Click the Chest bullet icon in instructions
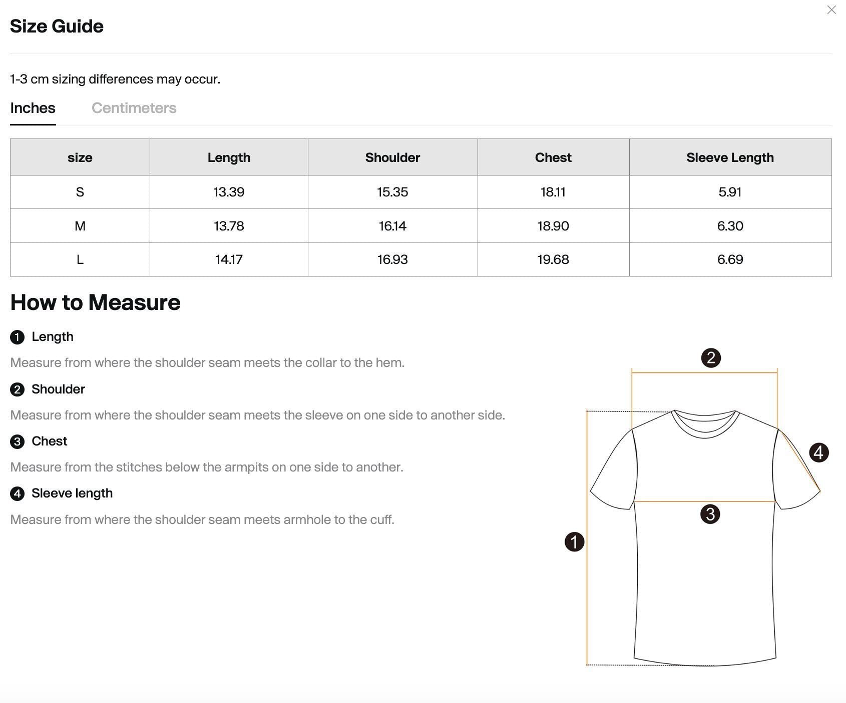846x703 pixels. [x=17, y=441]
